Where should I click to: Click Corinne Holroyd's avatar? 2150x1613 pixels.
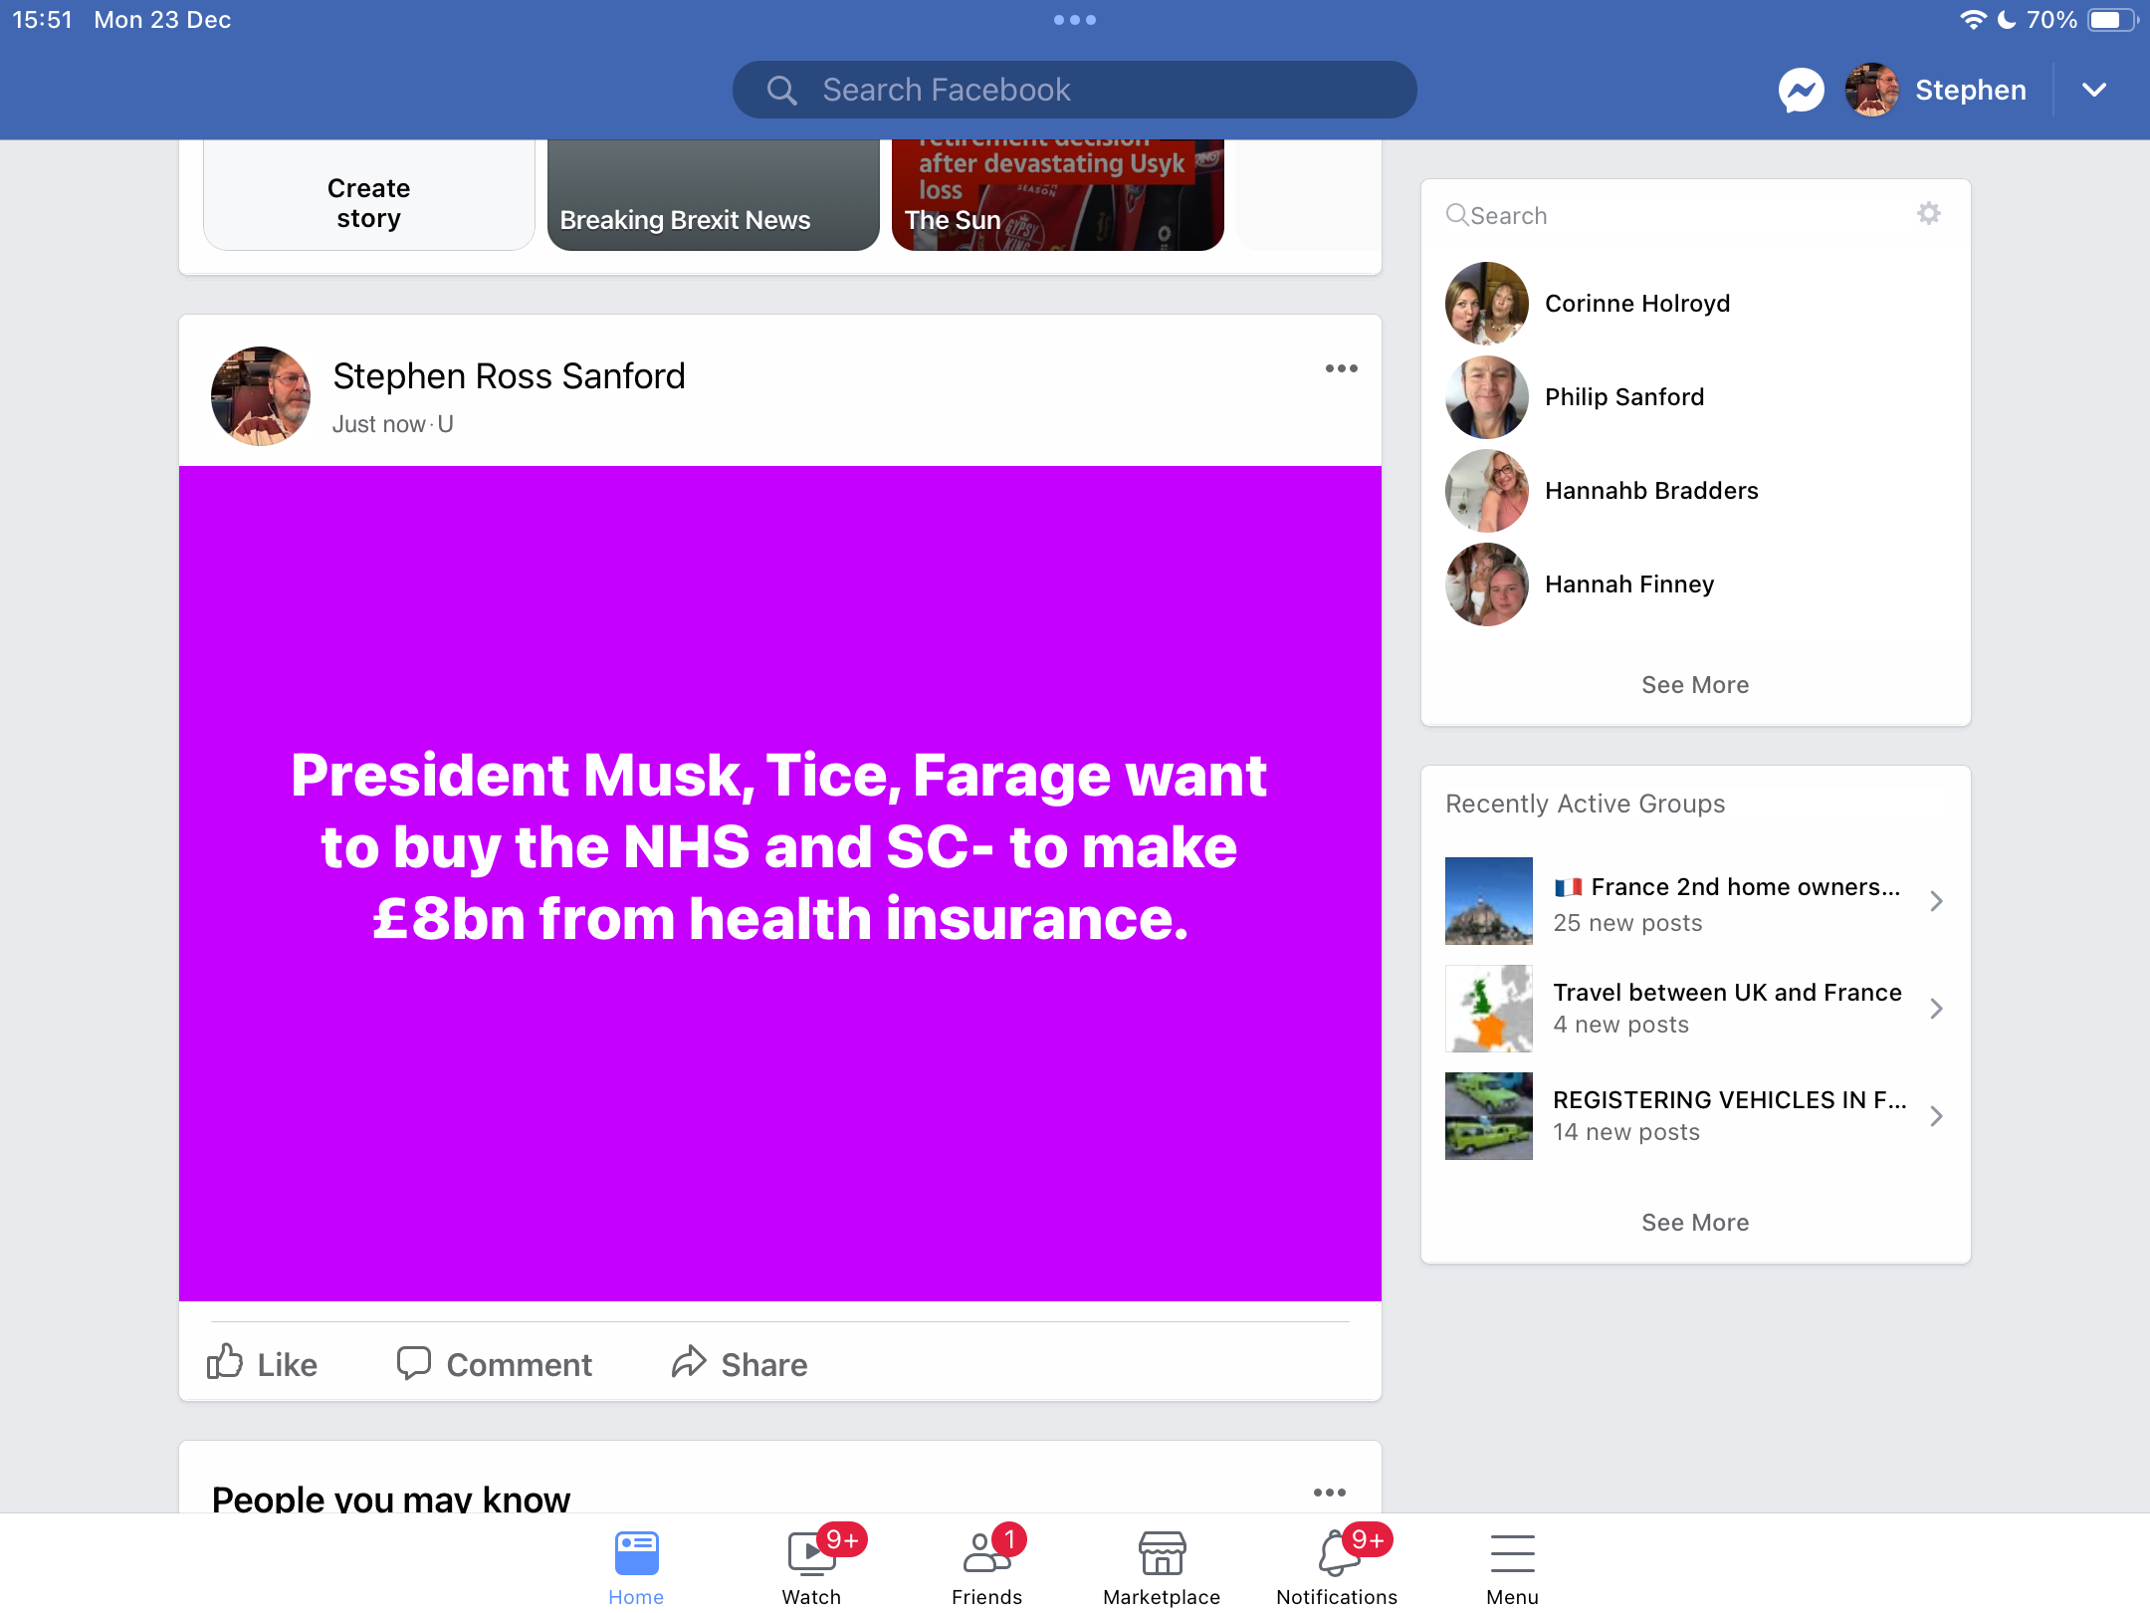point(1487,304)
